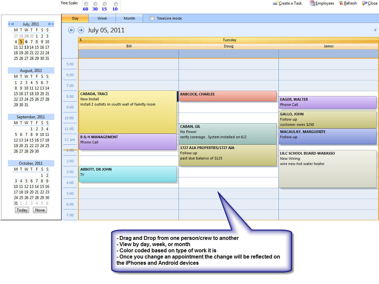Viewport: 379px width, 284px height.
Task: Refresh the schedule
Action: click(x=347, y=3)
